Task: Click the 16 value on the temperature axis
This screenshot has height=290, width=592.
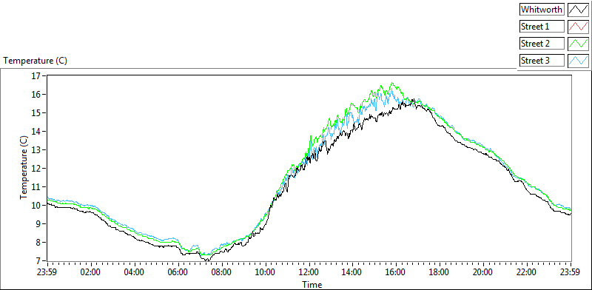Action: point(36,95)
